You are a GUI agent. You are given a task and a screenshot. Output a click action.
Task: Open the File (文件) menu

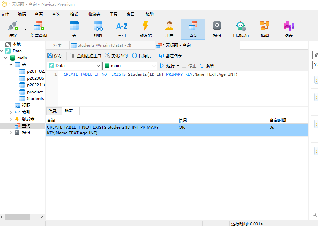coord(5,14)
